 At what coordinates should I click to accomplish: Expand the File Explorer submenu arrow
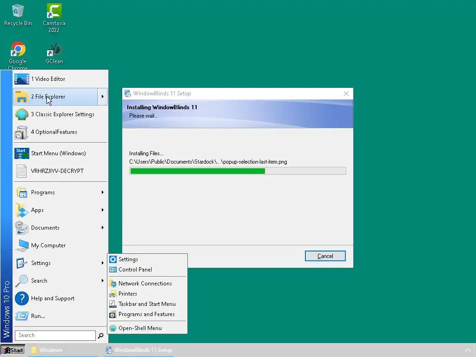coord(103,97)
